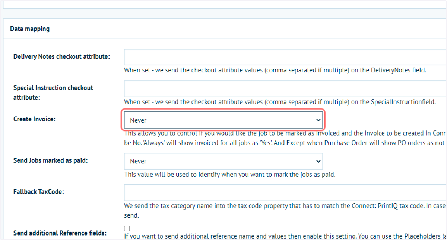Click the Delivery Notes checkout attribute label

62,57
